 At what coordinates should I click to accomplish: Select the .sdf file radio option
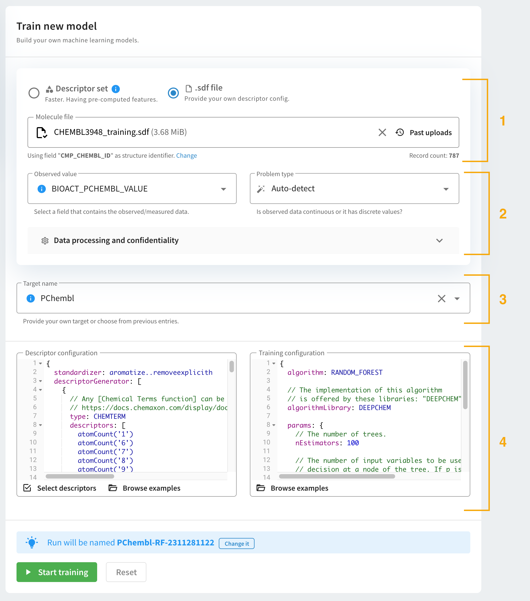click(173, 93)
